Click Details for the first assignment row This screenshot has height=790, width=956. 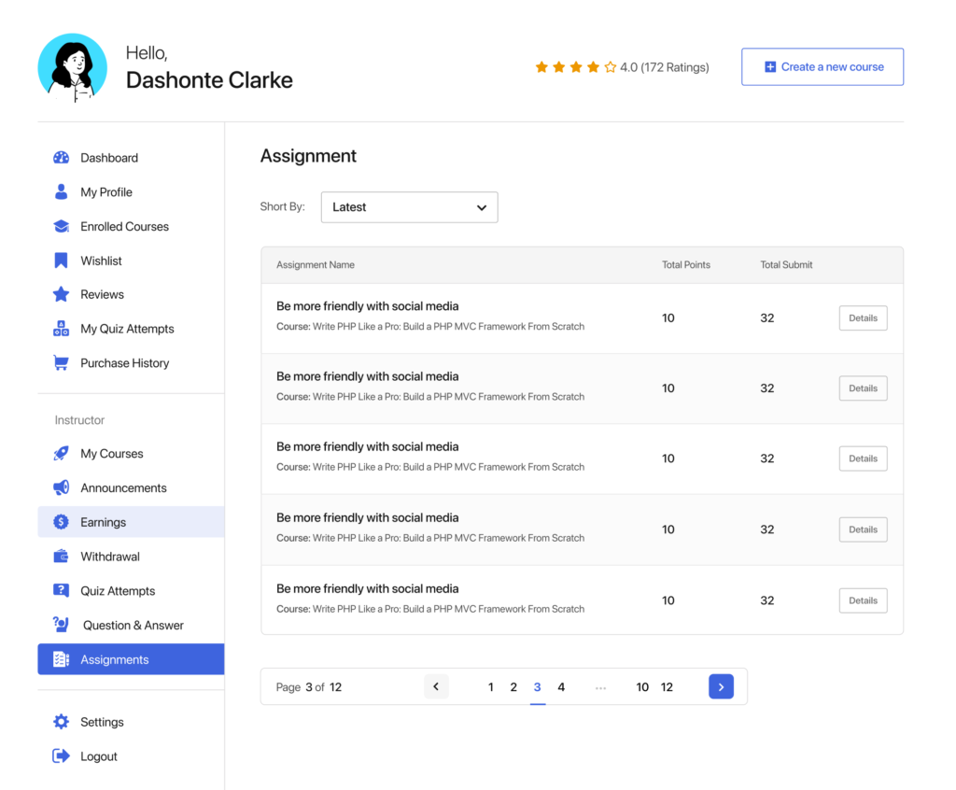tap(863, 317)
